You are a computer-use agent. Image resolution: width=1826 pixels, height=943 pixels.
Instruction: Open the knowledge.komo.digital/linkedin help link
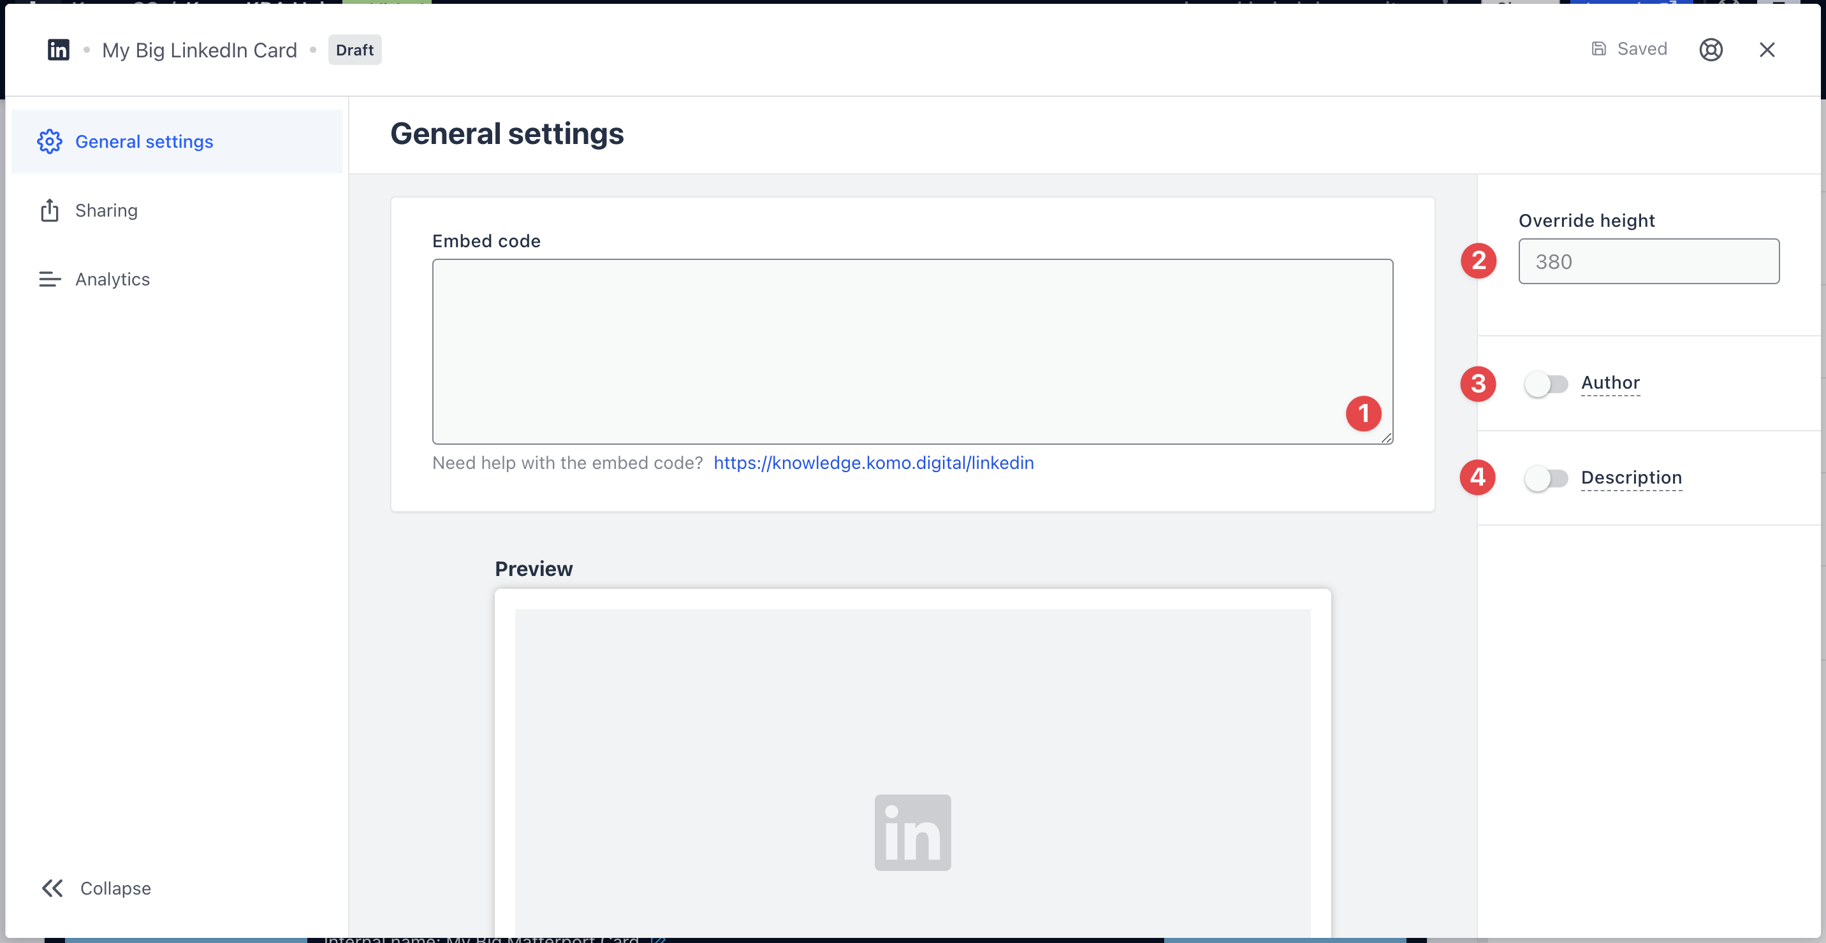point(873,463)
